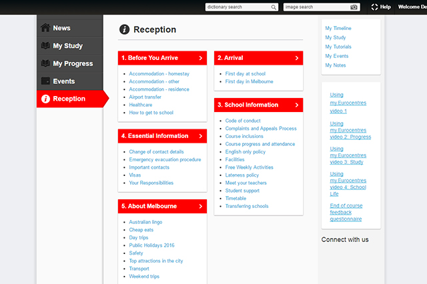Open 1. Before You Arrive header

coord(162,58)
